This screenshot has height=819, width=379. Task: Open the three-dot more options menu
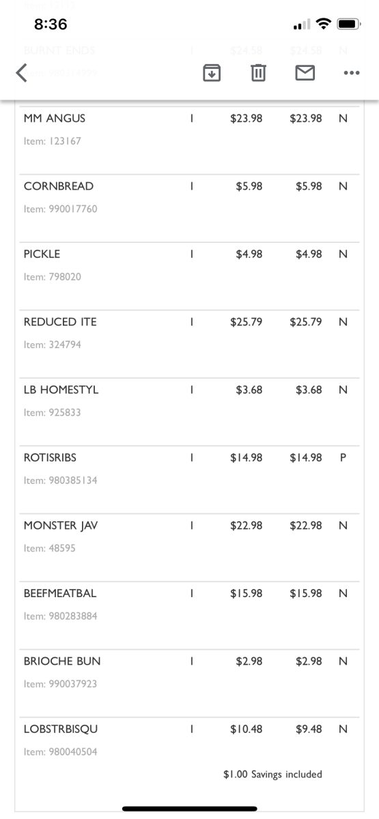point(352,73)
